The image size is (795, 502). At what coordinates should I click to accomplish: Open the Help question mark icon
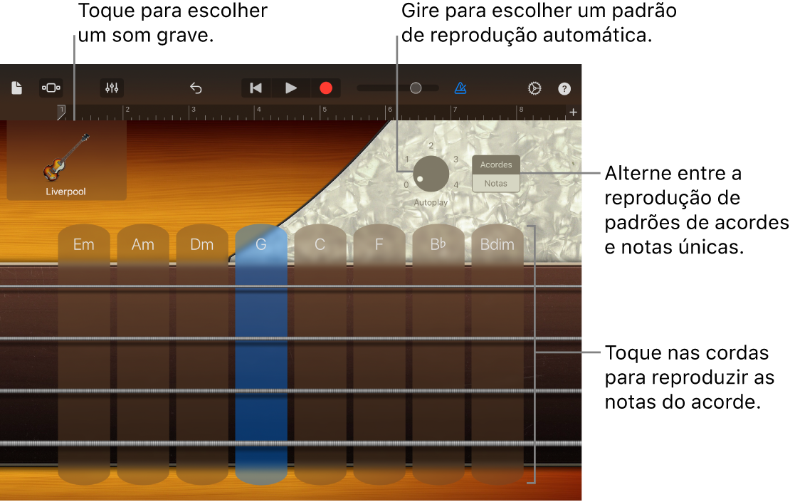[564, 88]
